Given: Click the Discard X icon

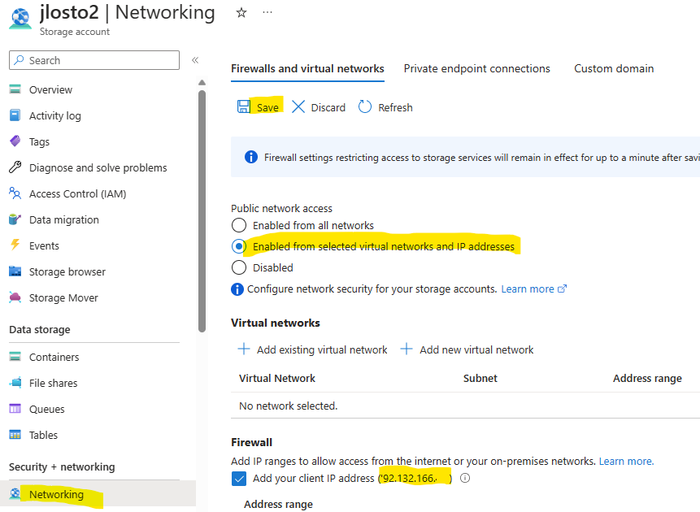Looking at the screenshot, I should click(298, 107).
